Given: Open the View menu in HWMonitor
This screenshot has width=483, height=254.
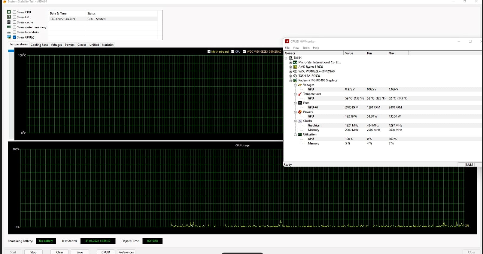Looking at the screenshot, I should coord(296,48).
